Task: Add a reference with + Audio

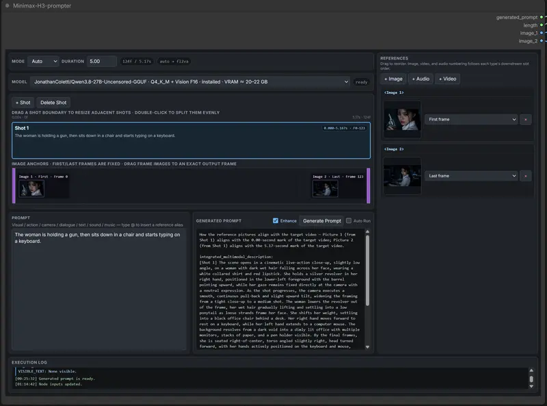Action: pyautogui.click(x=421, y=79)
